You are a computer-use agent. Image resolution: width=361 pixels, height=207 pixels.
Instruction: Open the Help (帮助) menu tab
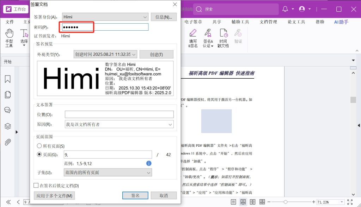coord(320,22)
